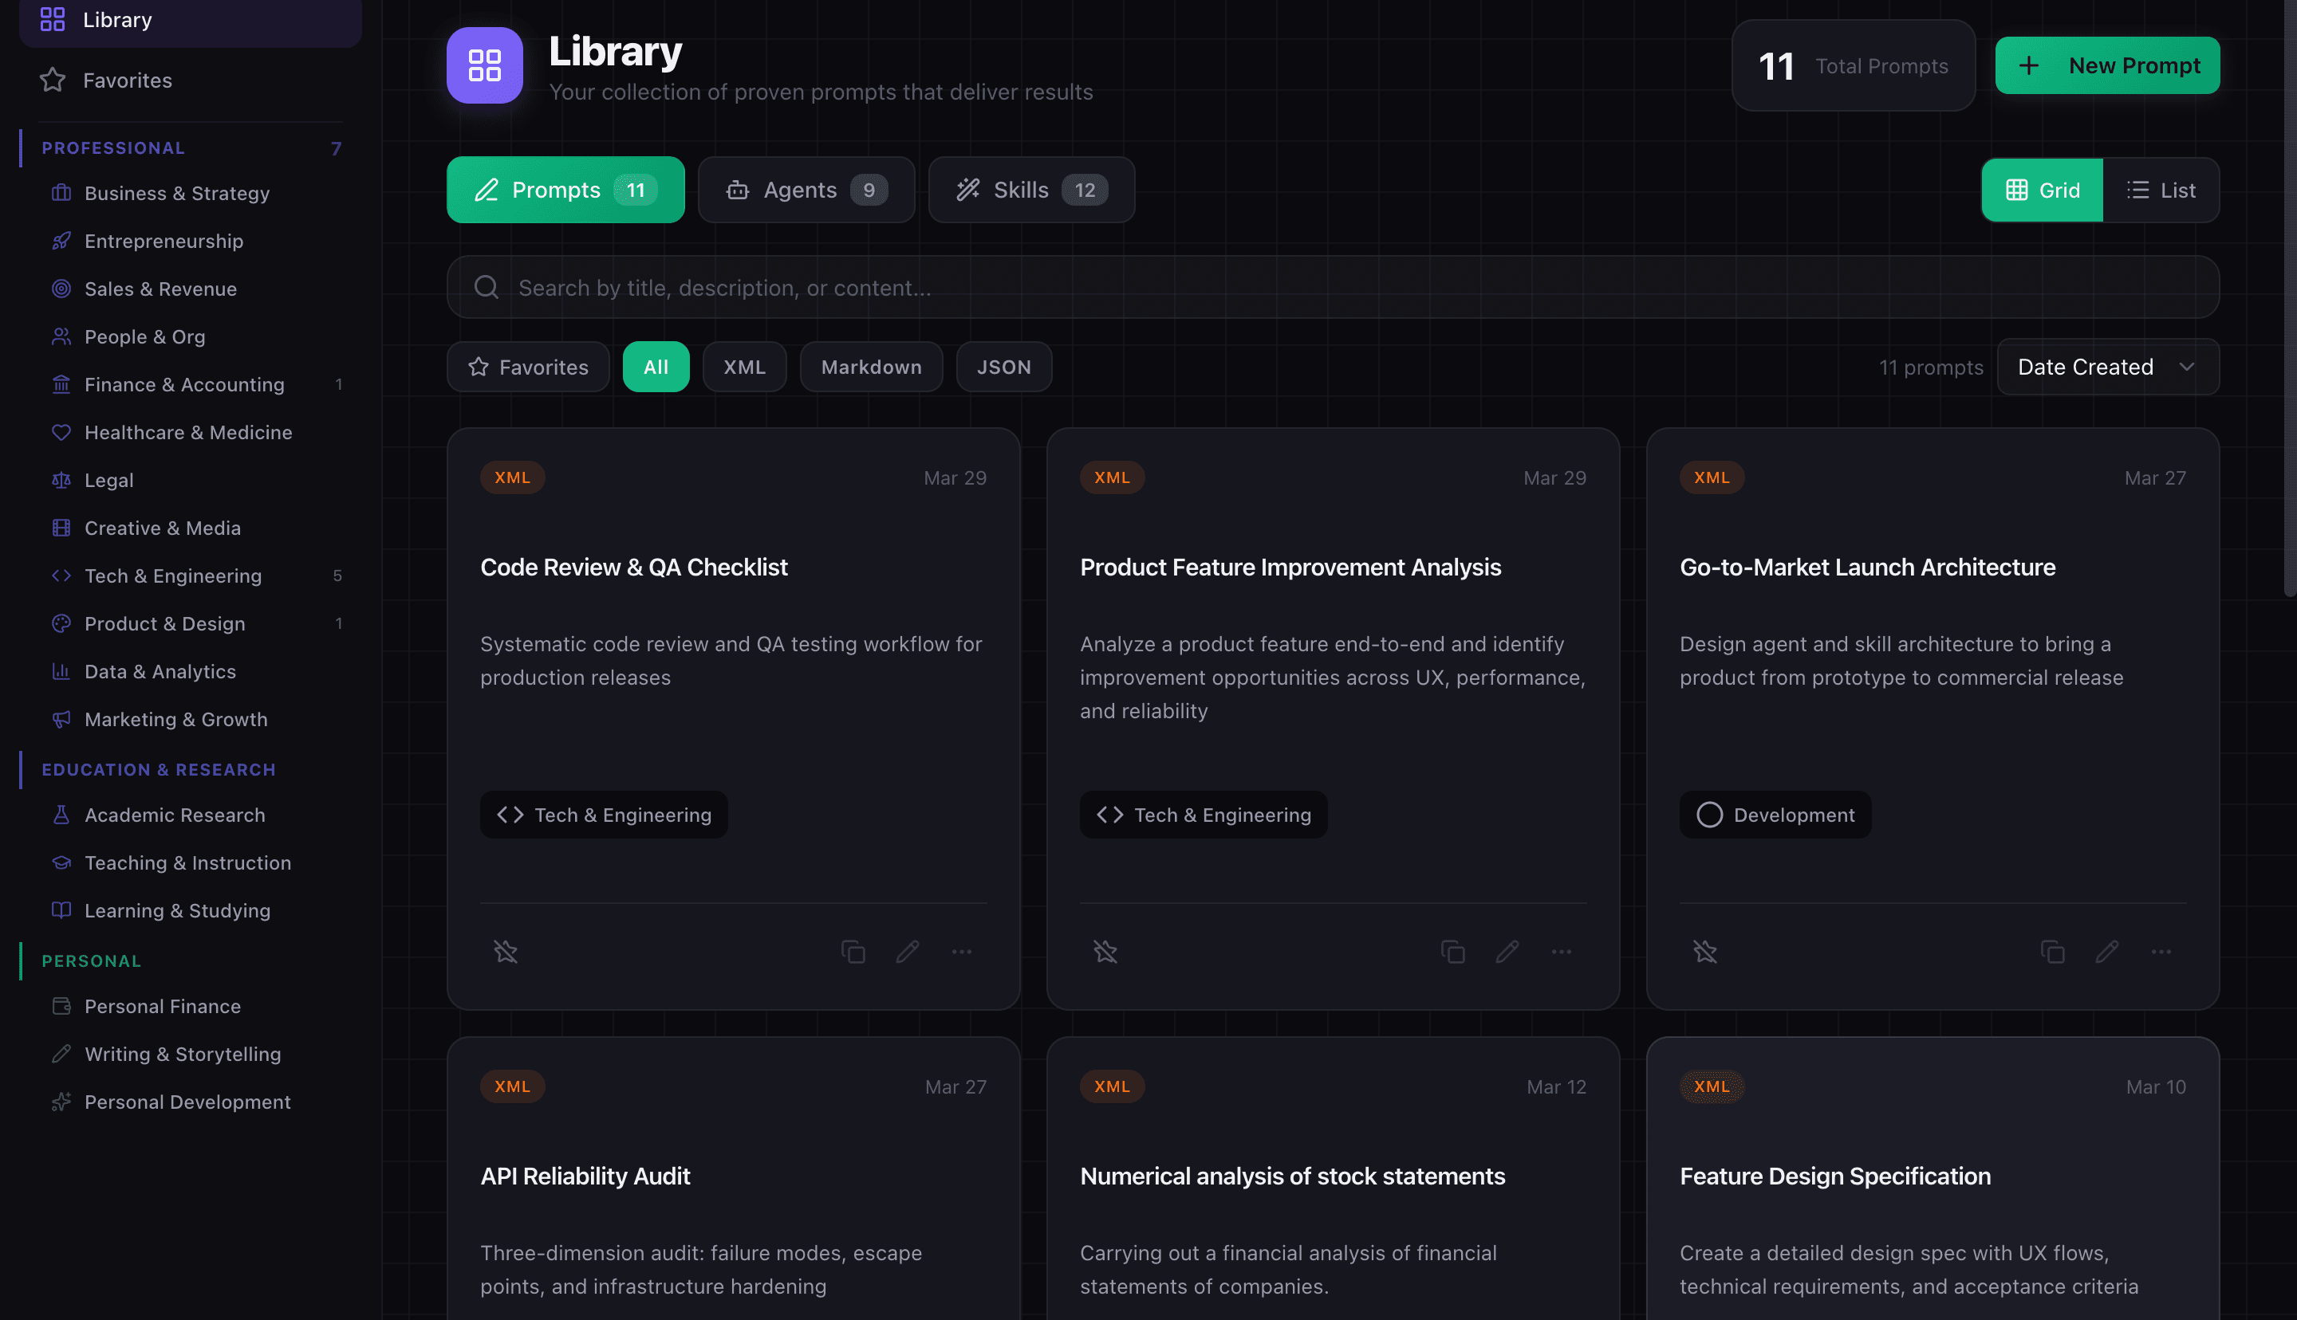Open more options for Go-to-Market Launch Architecture
This screenshot has width=2297, height=1320.
point(2161,951)
